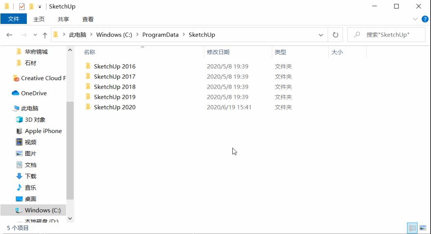This screenshot has height=234, width=431.
Task: Click the SketchUp 2016 folder icon
Action: (x=88, y=66)
